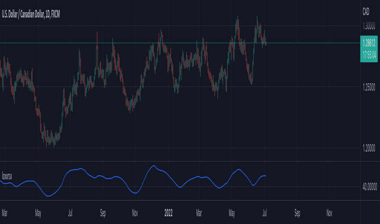Click the CAD currency label
Screen dimensions: 380x224
[366, 11]
